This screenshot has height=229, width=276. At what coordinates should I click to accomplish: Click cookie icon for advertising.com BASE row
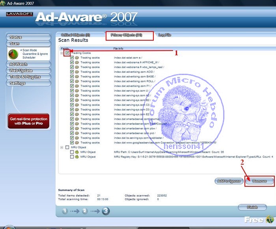[x=77, y=77]
